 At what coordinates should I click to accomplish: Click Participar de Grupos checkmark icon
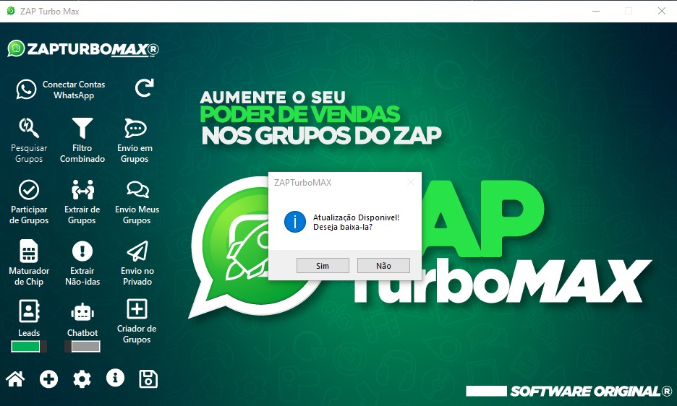[29, 190]
